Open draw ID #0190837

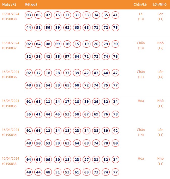click(x=9, y=48)
